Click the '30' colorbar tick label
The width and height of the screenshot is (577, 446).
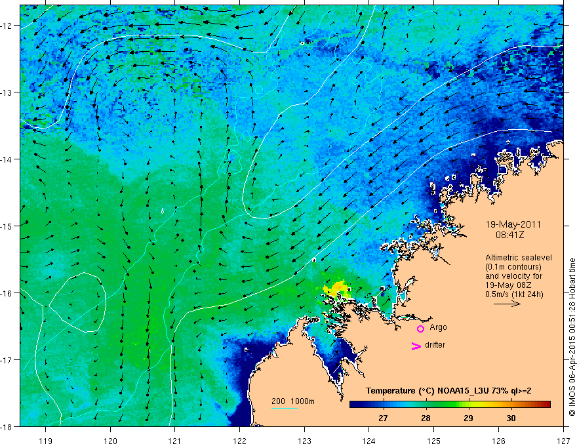coord(511,418)
